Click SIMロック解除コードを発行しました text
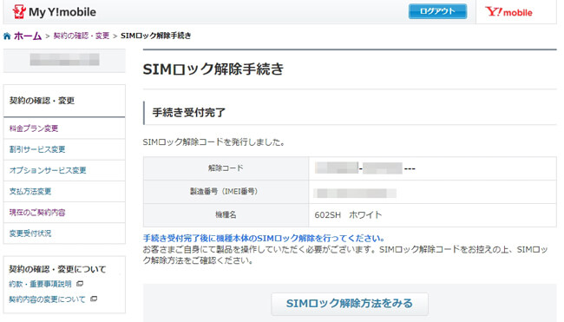 (214, 142)
